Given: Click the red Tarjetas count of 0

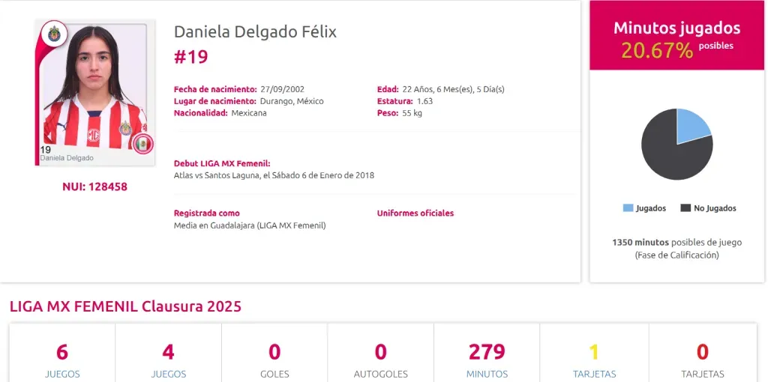Looking at the screenshot, I should click(x=702, y=352).
